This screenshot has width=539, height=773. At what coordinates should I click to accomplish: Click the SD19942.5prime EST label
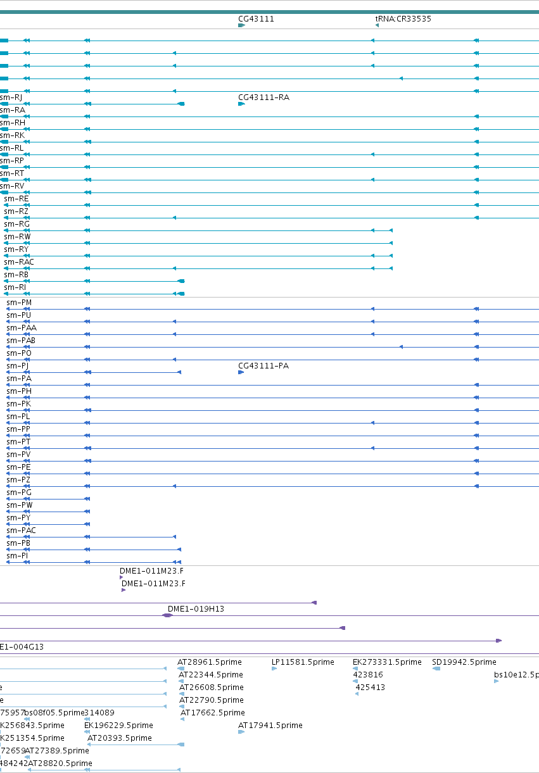pos(464,662)
